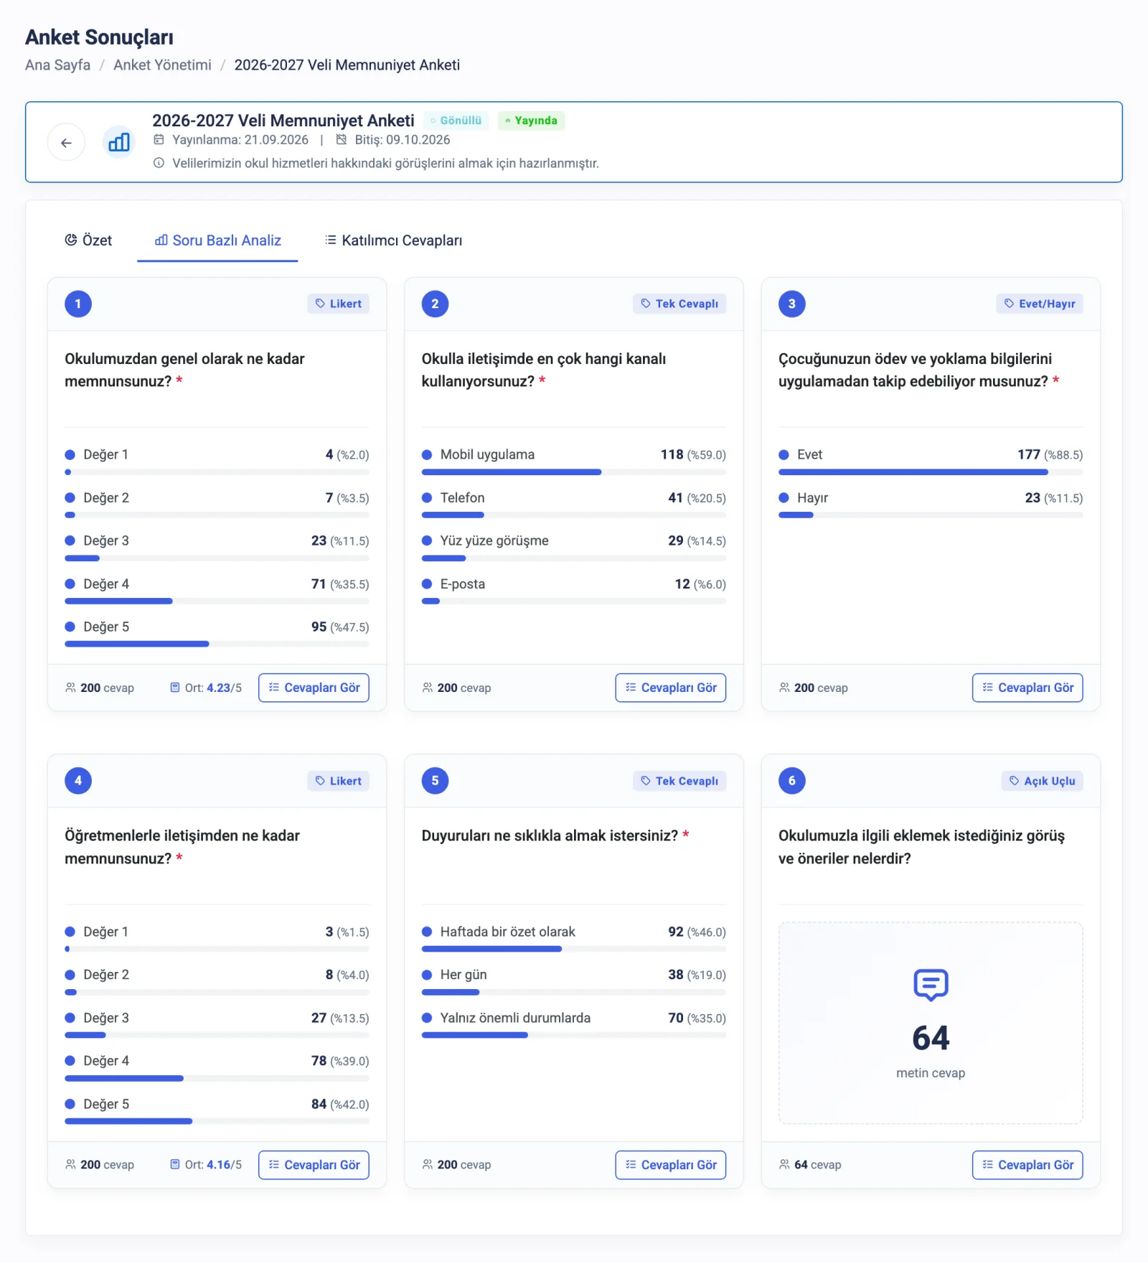Click Cevapları Gör for question 3
The width and height of the screenshot is (1148, 1269).
coord(1027,688)
